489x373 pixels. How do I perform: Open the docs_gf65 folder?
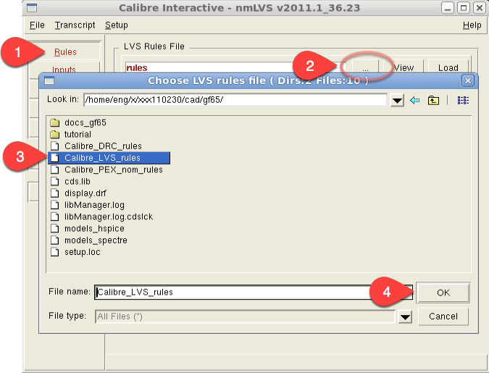[x=85, y=122]
